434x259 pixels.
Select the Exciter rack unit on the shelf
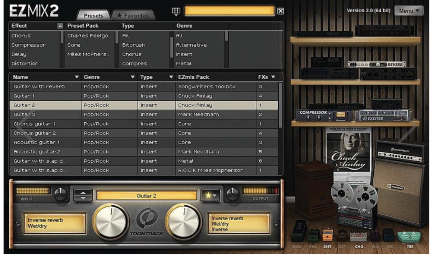(x=383, y=115)
